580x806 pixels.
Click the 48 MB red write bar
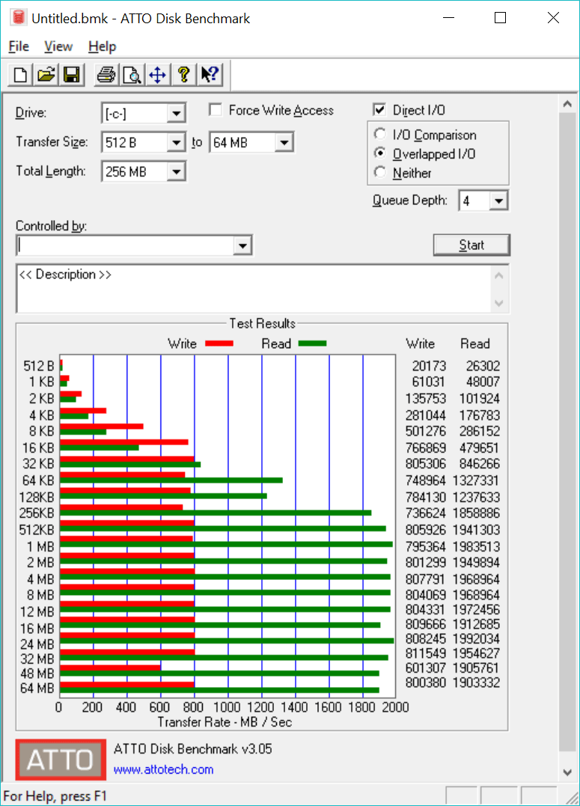click(x=110, y=668)
